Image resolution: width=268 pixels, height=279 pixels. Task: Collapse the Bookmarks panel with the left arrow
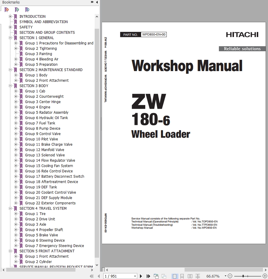(97, 2)
